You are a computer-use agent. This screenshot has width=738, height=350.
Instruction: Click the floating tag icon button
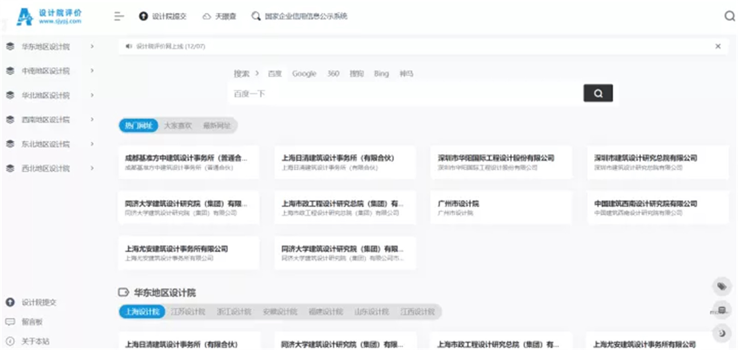pyautogui.click(x=721, y=286)
